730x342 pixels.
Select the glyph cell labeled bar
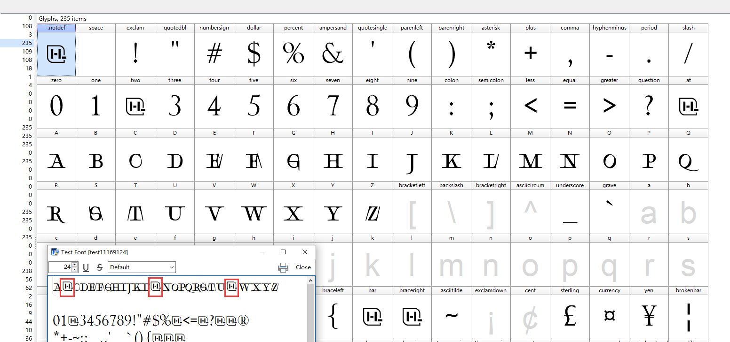pyautogui.click(x=373, y=313)
